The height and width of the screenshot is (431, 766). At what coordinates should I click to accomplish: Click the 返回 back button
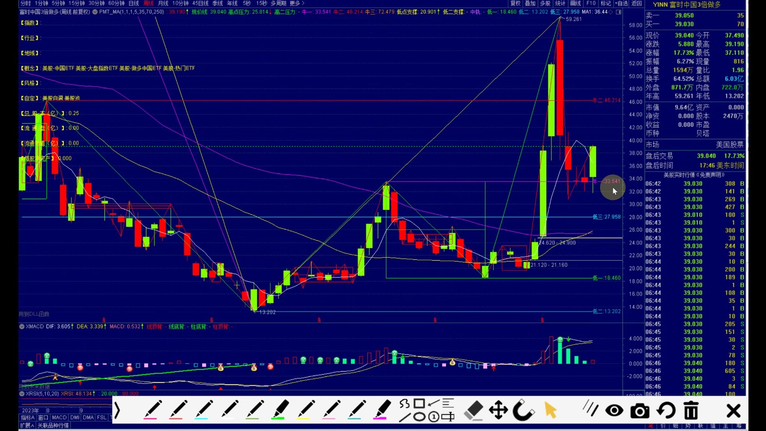pyautogui.click(x=637, y=3)
